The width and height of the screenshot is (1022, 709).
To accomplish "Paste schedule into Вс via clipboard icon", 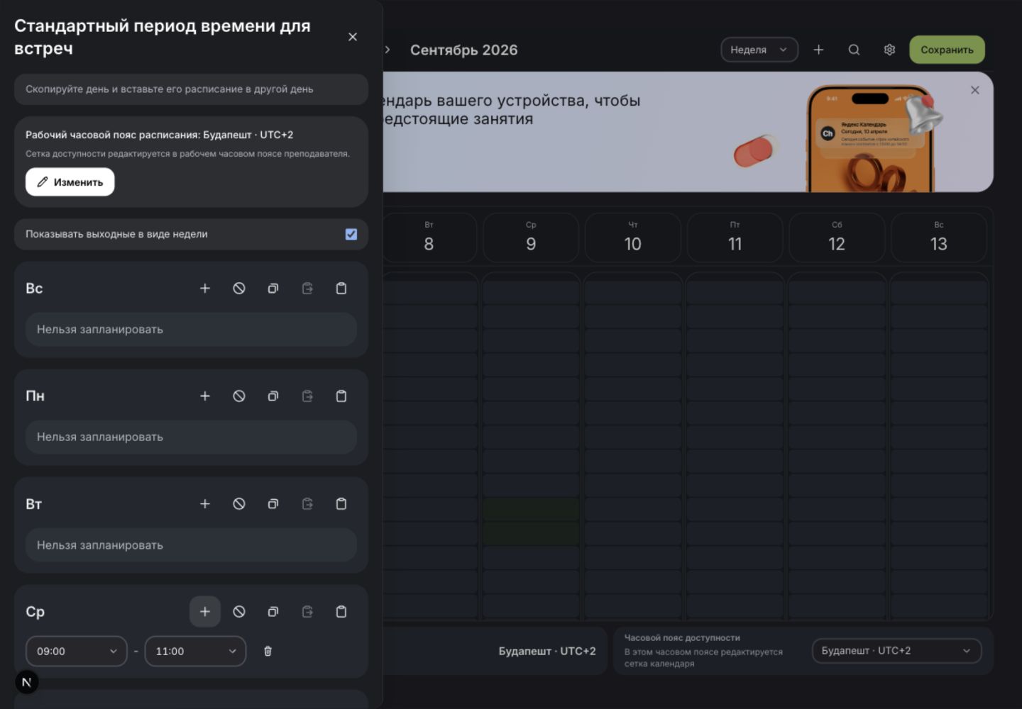I will (x=341, y=289).
